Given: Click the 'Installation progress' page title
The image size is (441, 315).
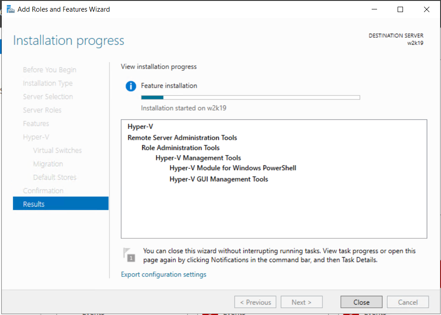Looking at the screenshot, I should 68,41.
